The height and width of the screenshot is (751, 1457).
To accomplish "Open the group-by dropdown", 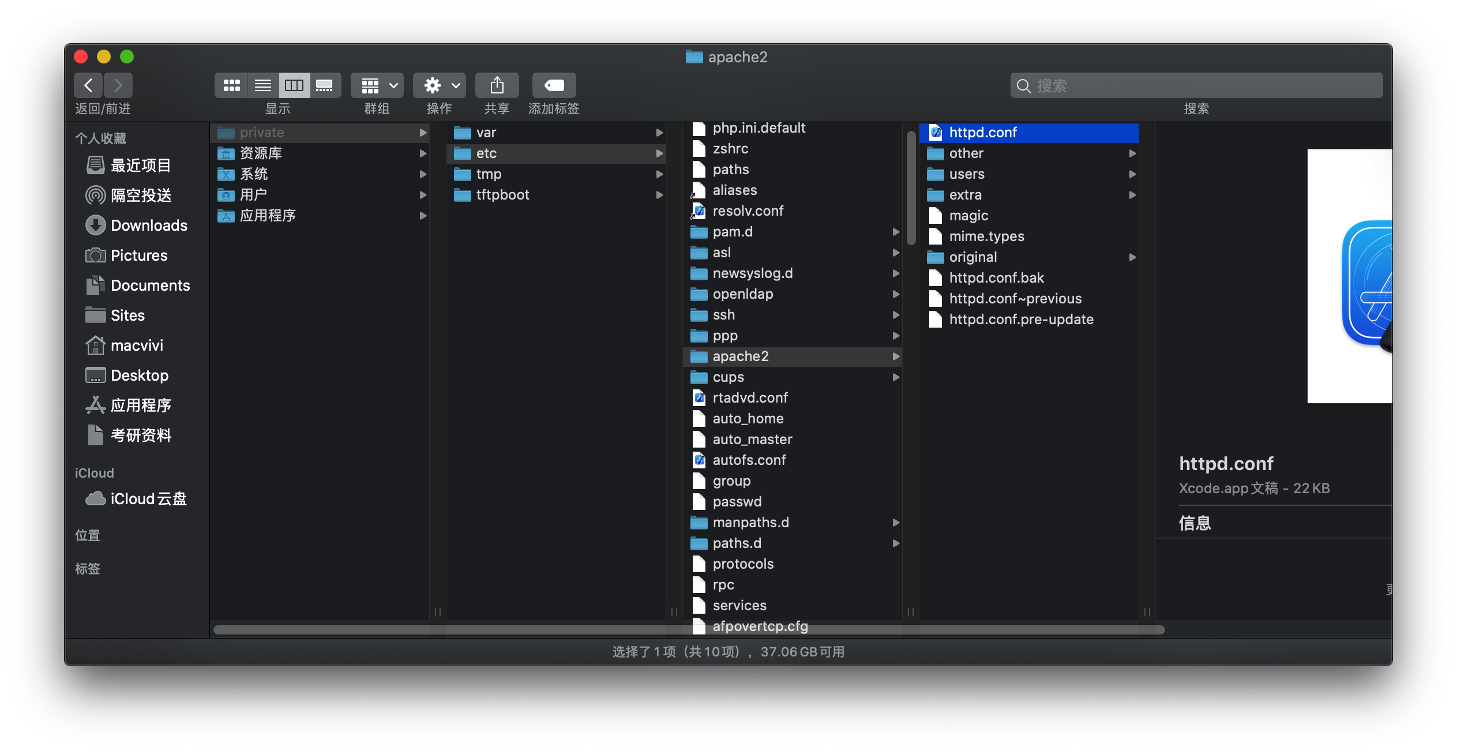I will [x=377, y=85].
